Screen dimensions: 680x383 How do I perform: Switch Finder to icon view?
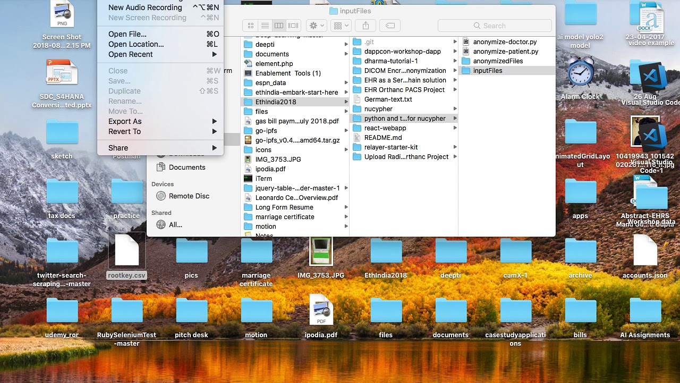click(x=251, y=26)
